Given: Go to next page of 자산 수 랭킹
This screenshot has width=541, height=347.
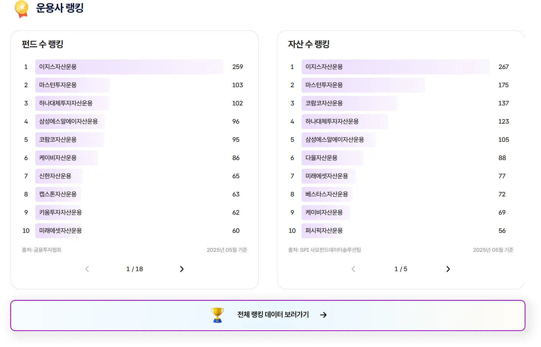Looking at the screenshot, I should pos(448,269).
